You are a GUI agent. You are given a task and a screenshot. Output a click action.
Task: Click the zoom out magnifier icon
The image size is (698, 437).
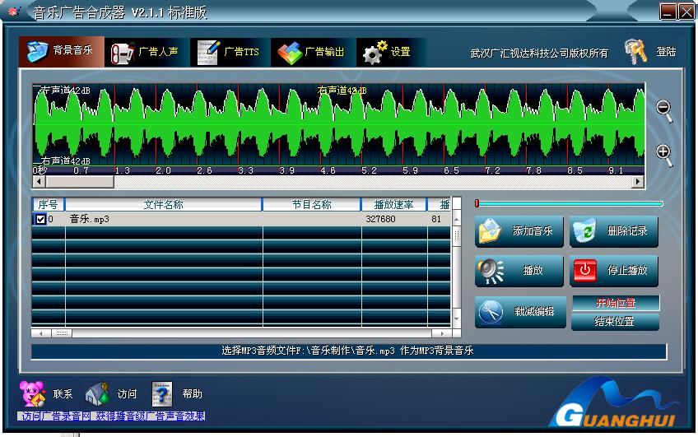pos(663,109)
